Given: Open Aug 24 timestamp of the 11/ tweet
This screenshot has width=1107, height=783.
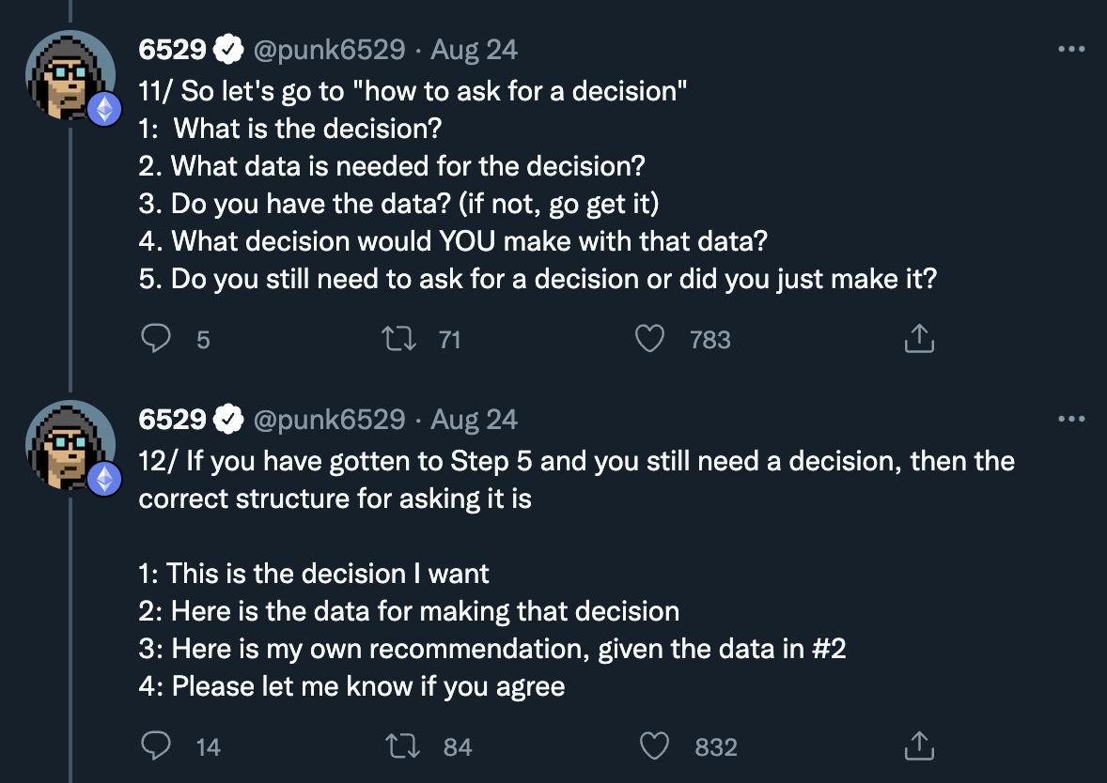Looking at the screenshot, I should tap(474, 49).
